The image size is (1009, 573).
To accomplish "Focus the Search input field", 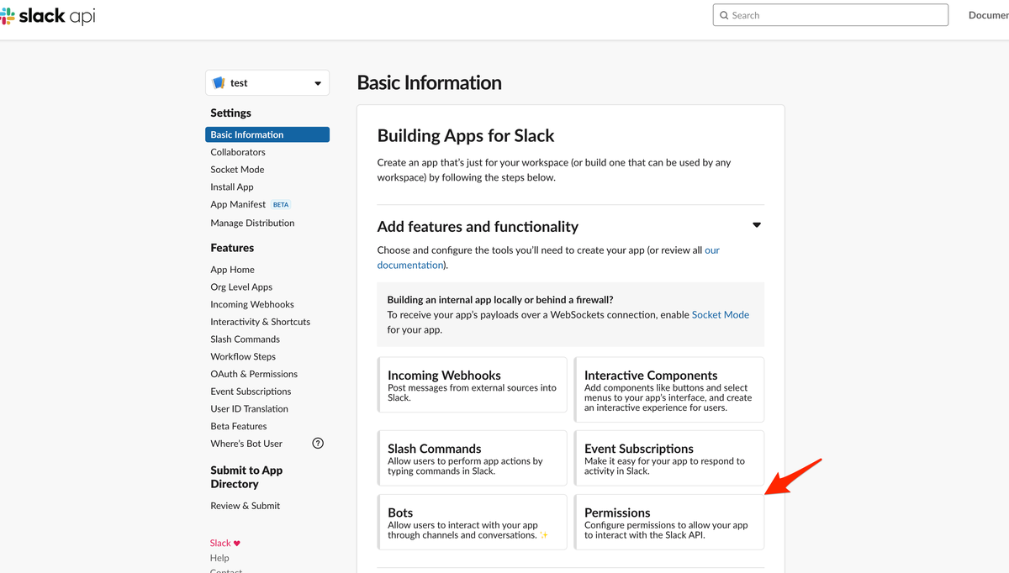I will pyautogui.click(x=831, y=15).
